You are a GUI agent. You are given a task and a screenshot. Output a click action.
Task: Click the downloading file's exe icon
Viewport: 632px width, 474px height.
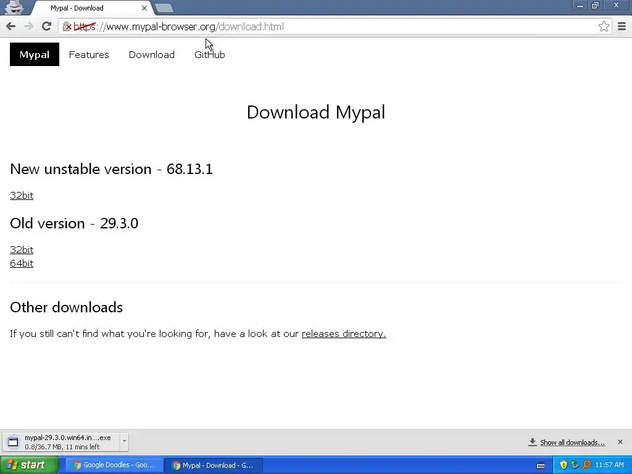[13, 442]
